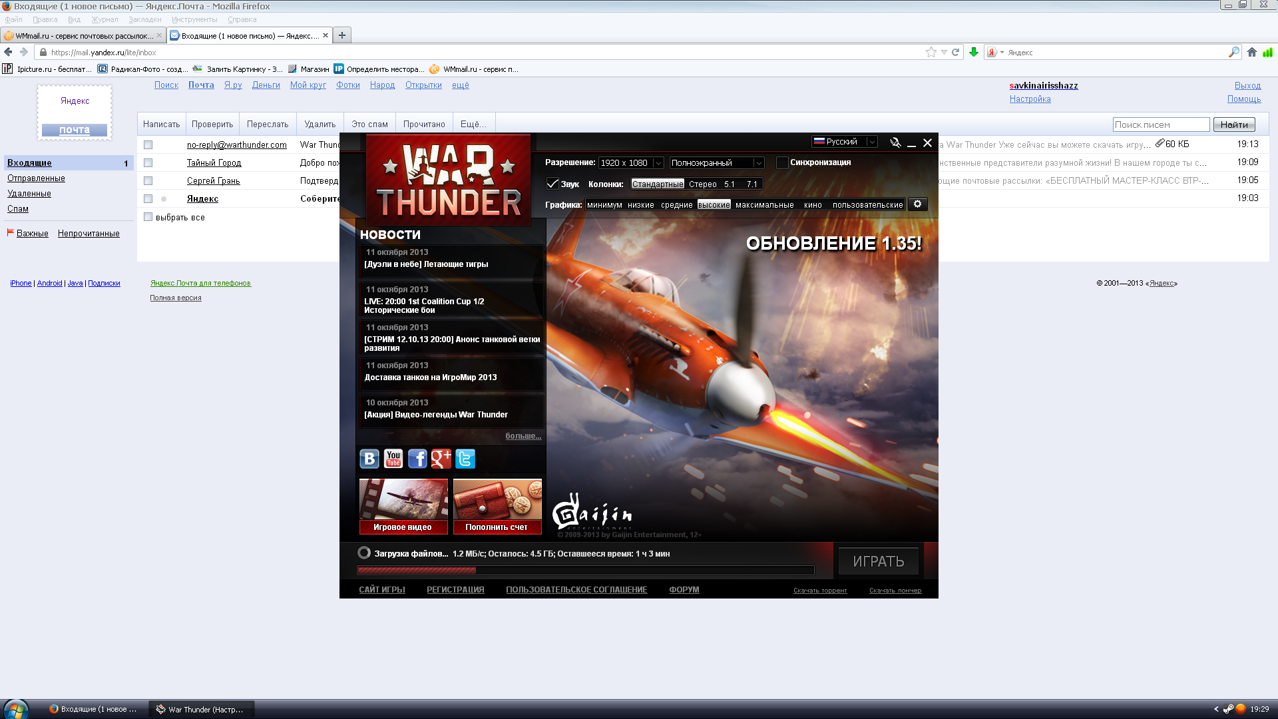Viewport: 1278px width, 719px height.
Task: Check the выбрать все checkbox
Action: coord(148,217)
